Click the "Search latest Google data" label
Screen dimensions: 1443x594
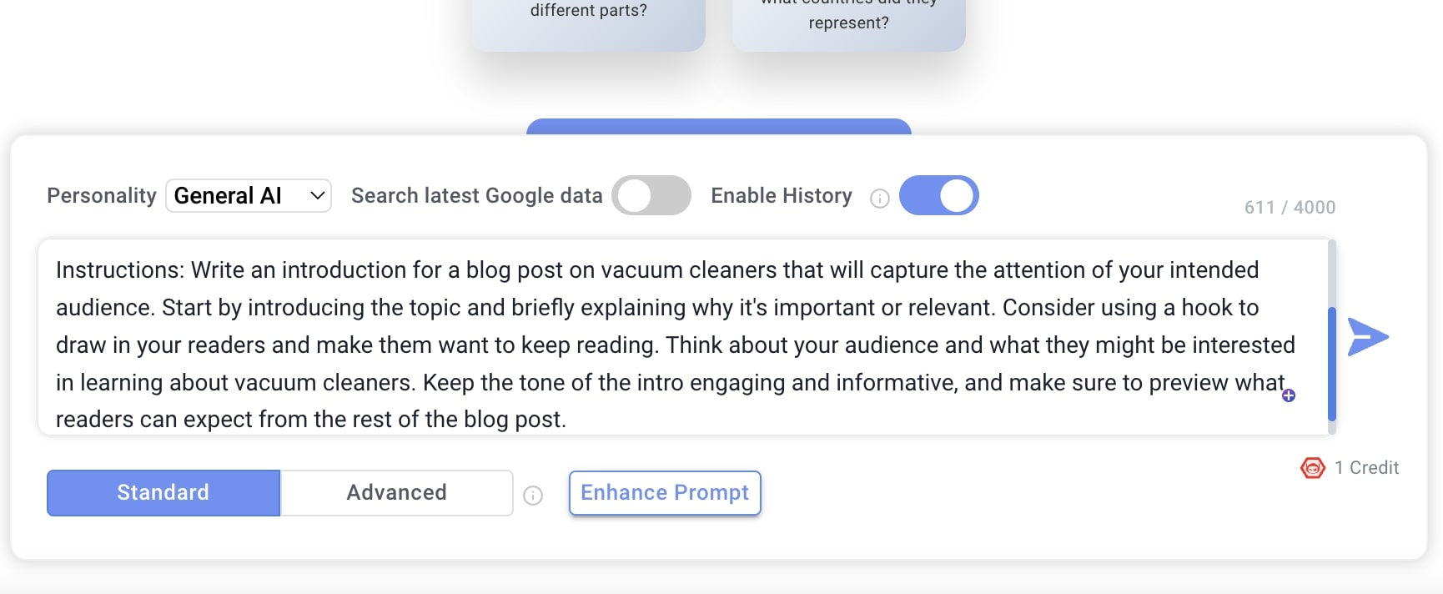coord(476,196)
